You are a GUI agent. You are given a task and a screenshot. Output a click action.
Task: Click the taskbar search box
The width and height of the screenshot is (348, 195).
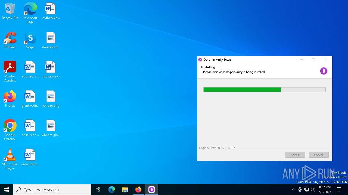(x=52, y=190)
